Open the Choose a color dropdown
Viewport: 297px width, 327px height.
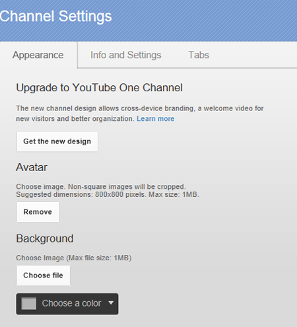coord(67,304)
